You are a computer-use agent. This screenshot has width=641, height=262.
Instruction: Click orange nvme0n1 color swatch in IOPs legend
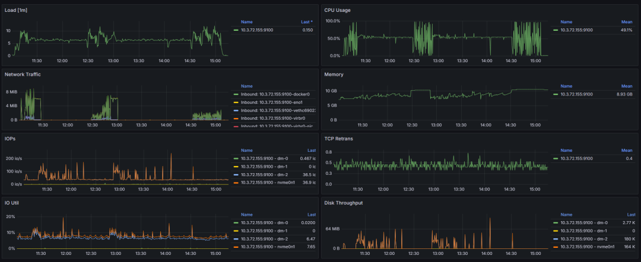(x=236, y=183)
